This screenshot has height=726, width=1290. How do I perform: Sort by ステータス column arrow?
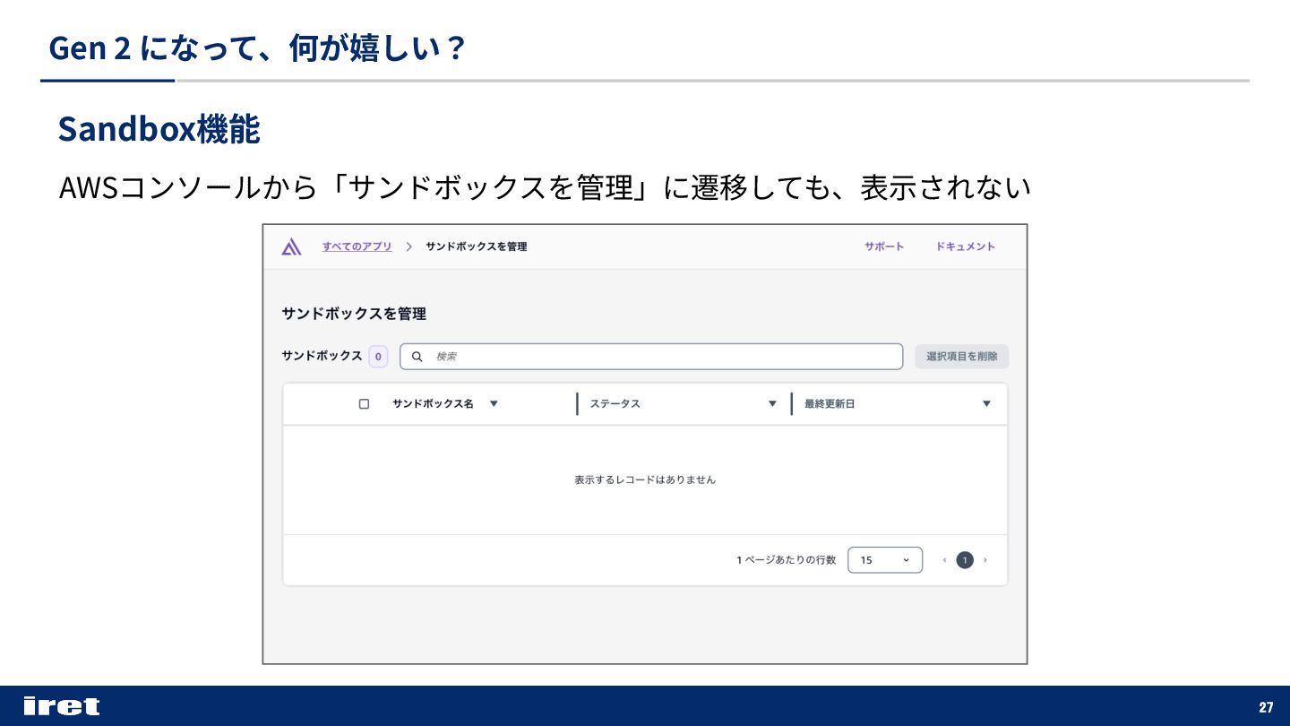(772, 404)
